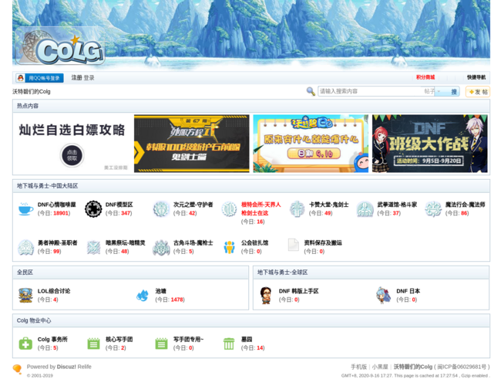Screen dimensions: 501x386
Task: Open the 积分商城 points mall
Action: click(x=425, y=77)
